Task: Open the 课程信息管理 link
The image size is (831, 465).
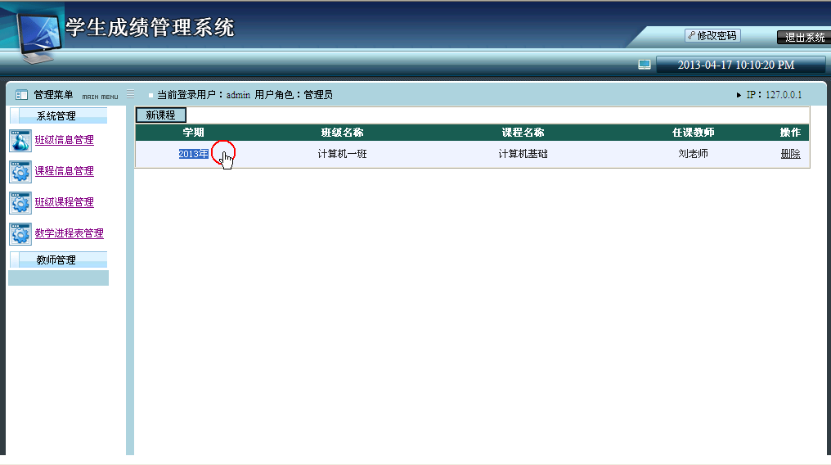Action: coord(64,171)
